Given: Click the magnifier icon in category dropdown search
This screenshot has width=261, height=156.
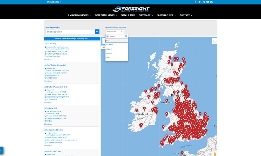Looking at the screenshot, I should pos(107,36).
